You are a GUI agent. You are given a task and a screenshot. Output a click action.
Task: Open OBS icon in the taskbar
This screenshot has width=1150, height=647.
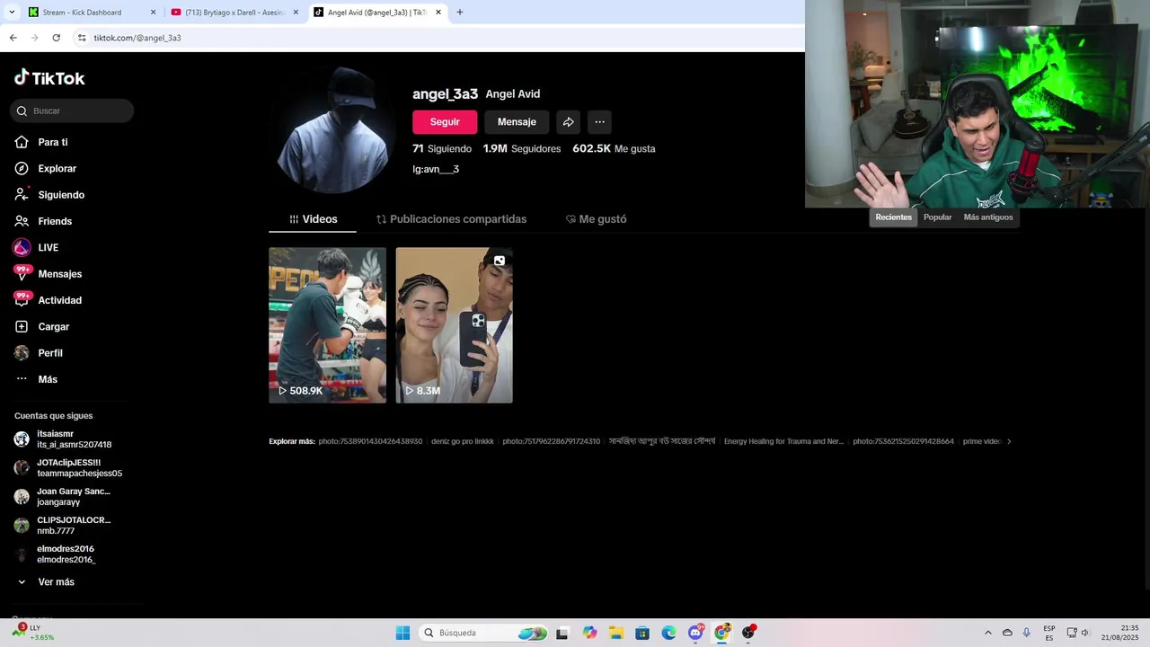click(748, 633)
